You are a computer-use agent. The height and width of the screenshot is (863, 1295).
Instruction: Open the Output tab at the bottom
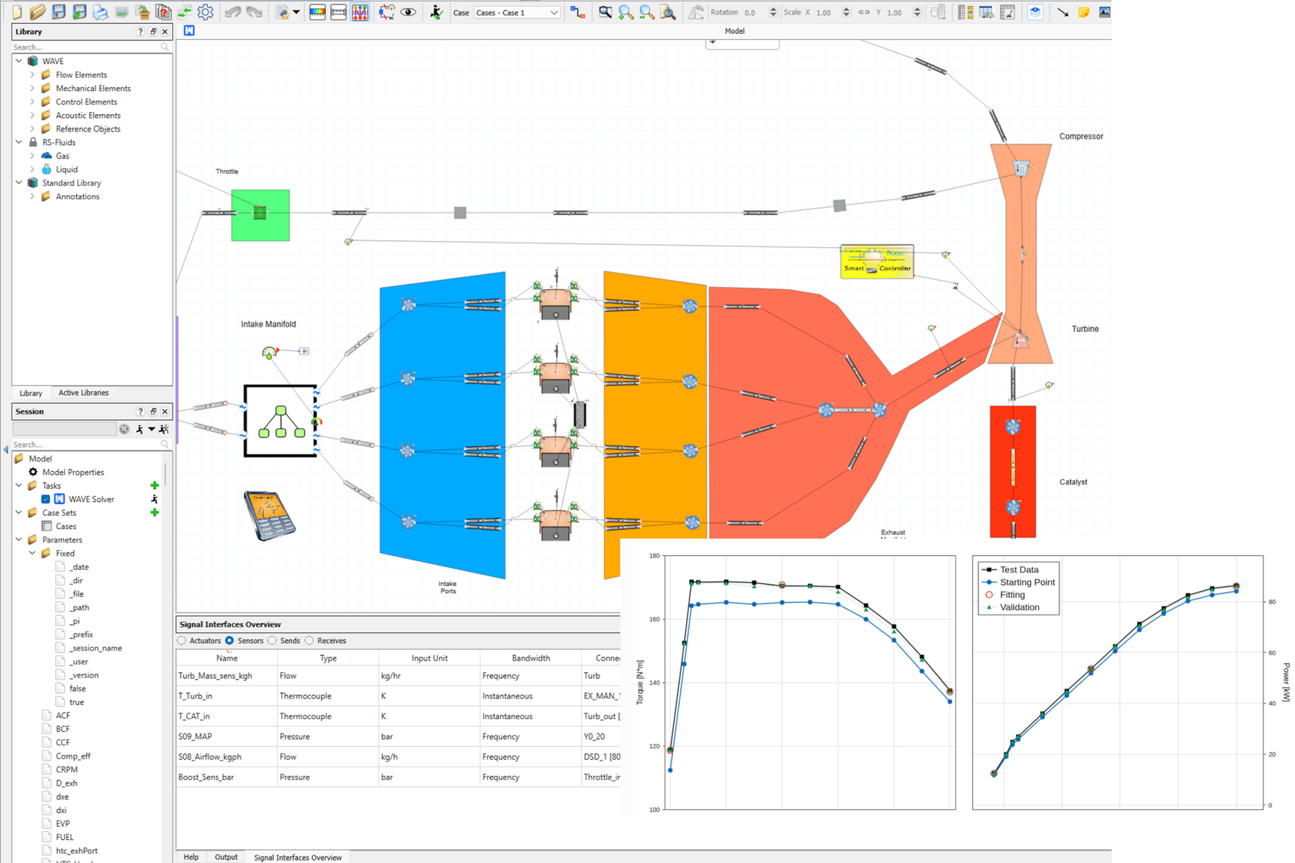[x=226, y=857]
